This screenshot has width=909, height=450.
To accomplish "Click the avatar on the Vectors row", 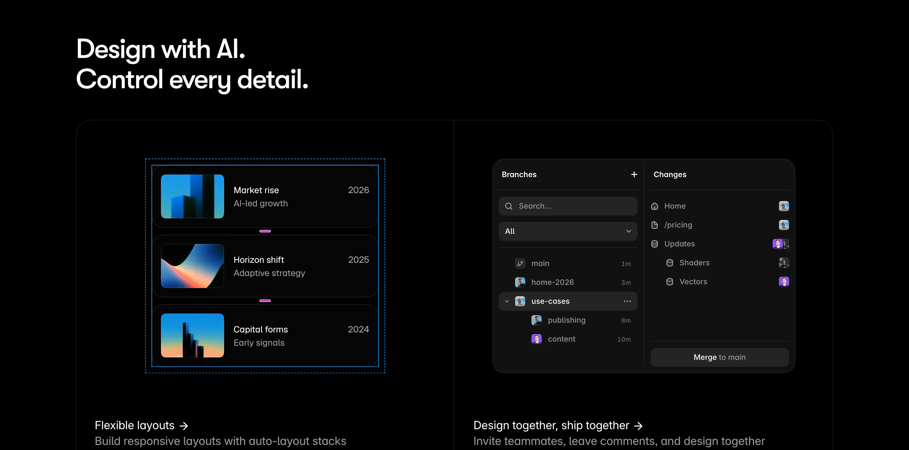I will coord(784,281).
